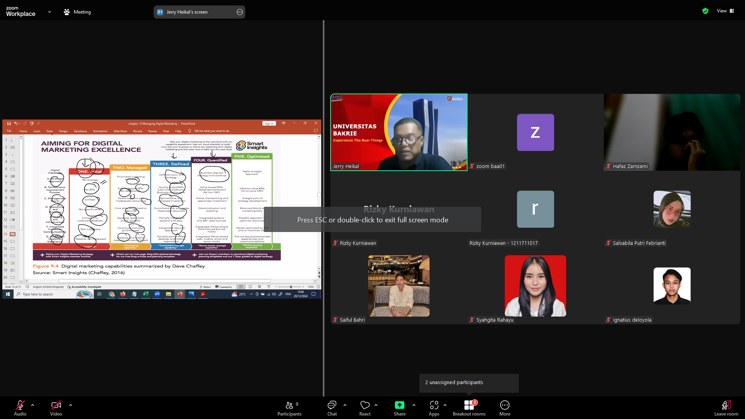Expand video options arrow next to Video

point(71,405)
